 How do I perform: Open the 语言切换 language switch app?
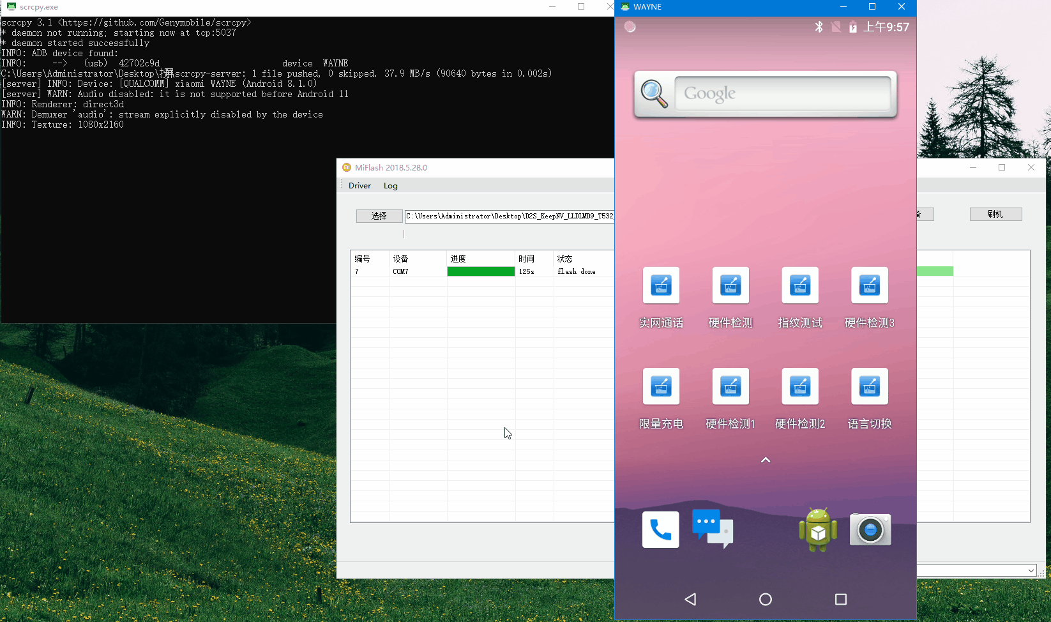870,386
